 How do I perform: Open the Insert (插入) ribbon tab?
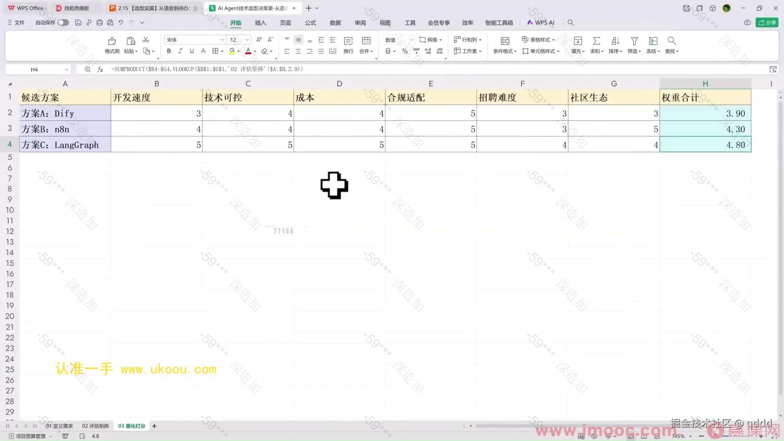(261, 23)
